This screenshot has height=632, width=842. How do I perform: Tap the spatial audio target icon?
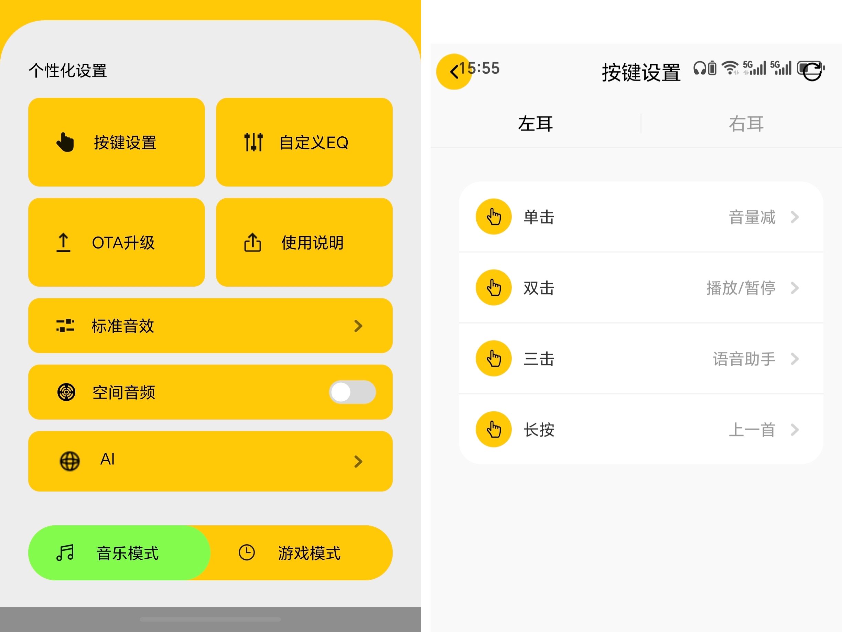[x=66, y=392]
